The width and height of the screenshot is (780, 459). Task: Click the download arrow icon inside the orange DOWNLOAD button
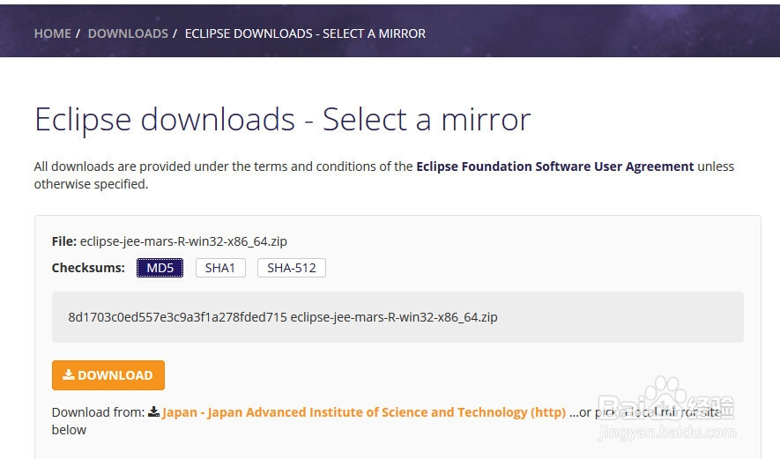[69, 374]
